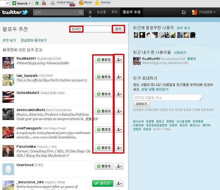Viewport: 220px width, 190px height.
Task: Open UserGood egg avatar
Action: tap(8, 169)
